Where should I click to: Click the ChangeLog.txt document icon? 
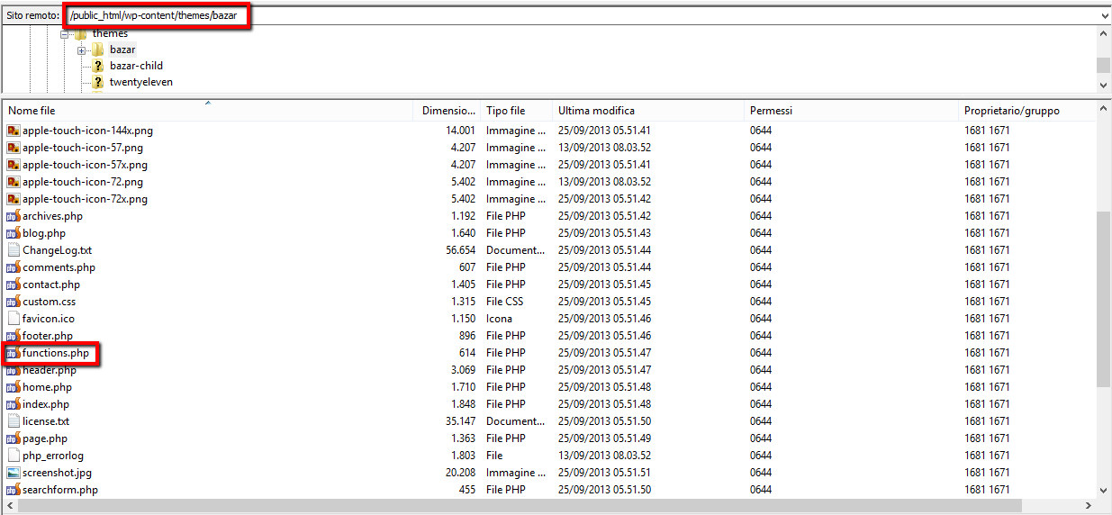(x=13, y=250)
